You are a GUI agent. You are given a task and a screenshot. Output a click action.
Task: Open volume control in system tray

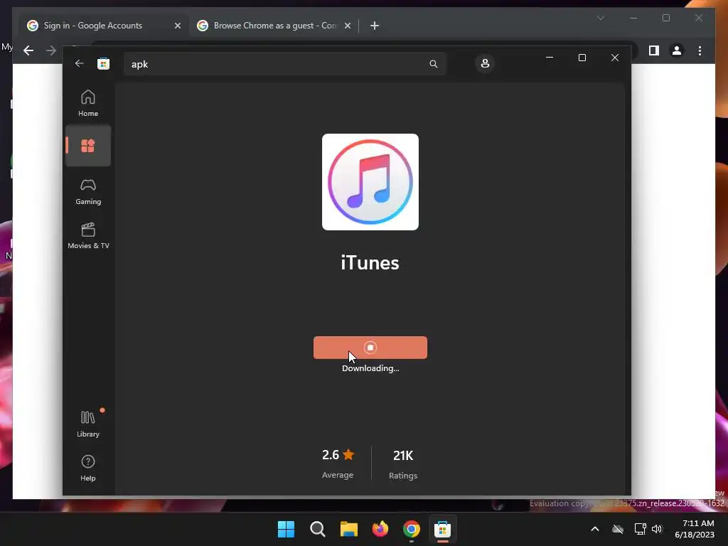(x=657, y=529)
